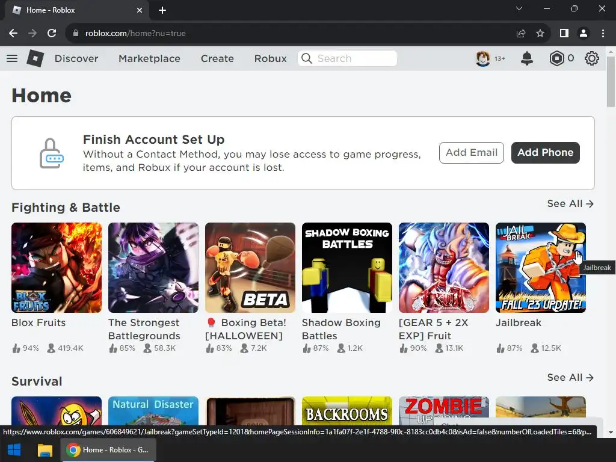Click the page vertical scrollbar thumb
This screenshot has width=616, height=462.
611,81
